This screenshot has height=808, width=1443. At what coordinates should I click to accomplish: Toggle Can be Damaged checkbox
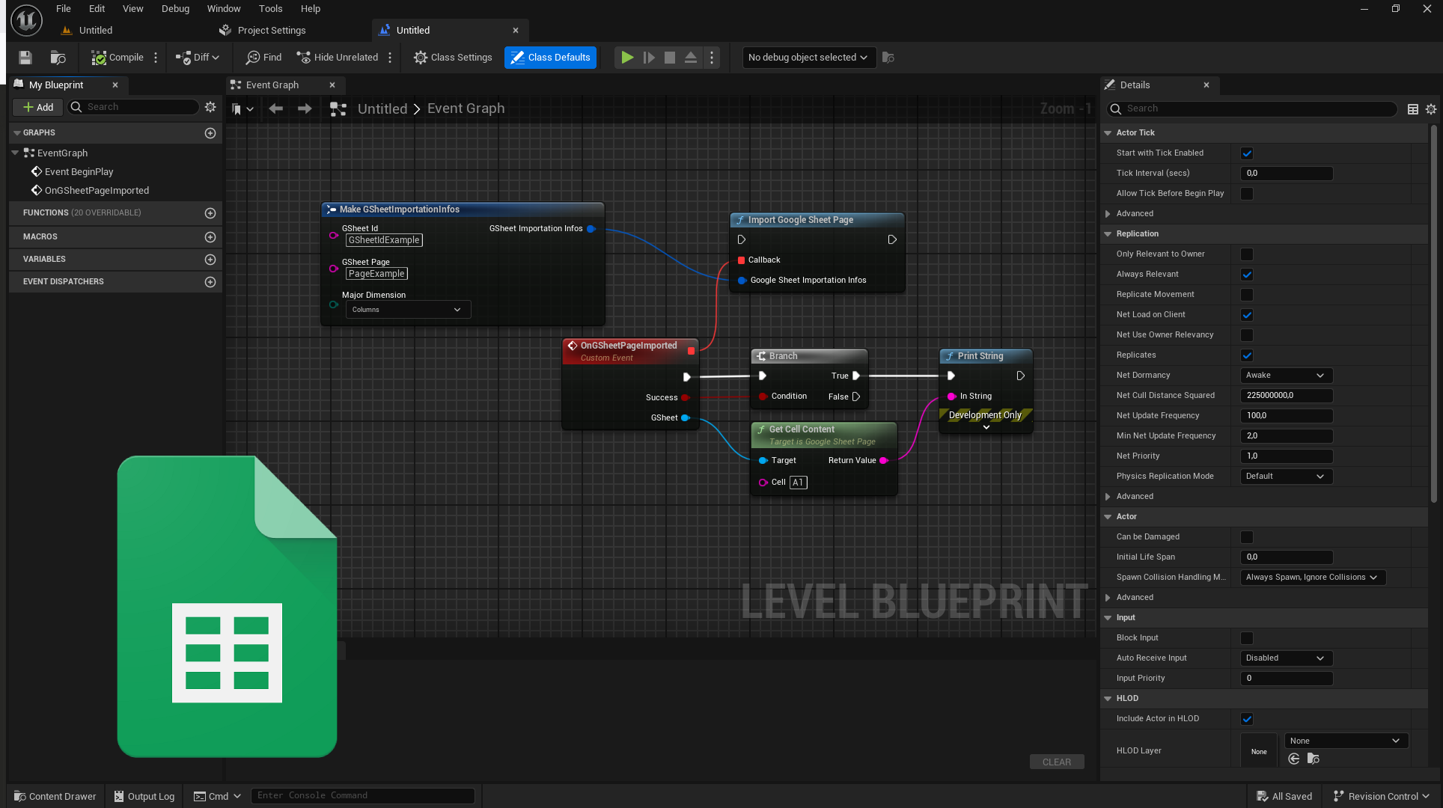pyautogui.click(x=1247, y=537)
